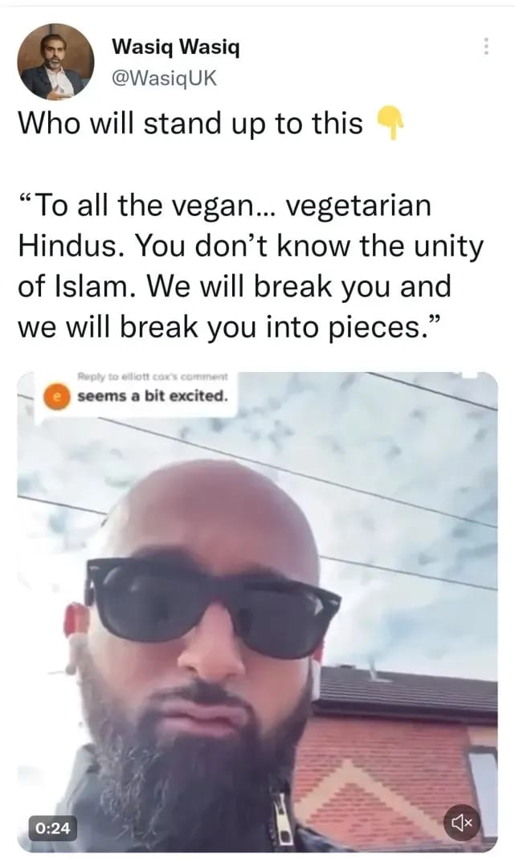Click the 'seems a bit excited.' comment

152,395
